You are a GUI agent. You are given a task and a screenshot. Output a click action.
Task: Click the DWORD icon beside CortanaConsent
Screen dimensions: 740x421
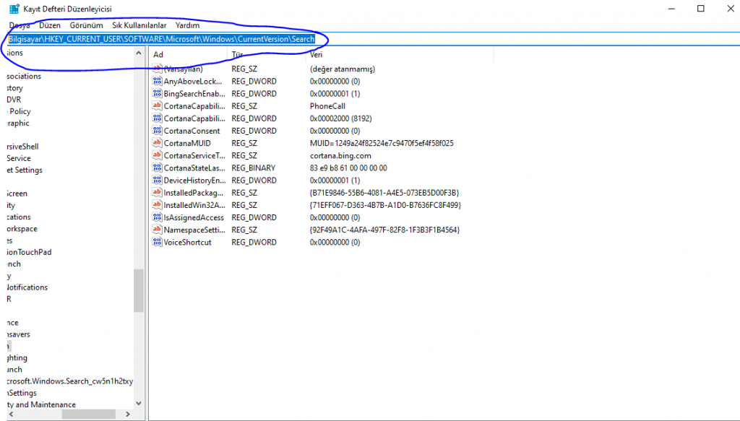(x=157, y=131)
